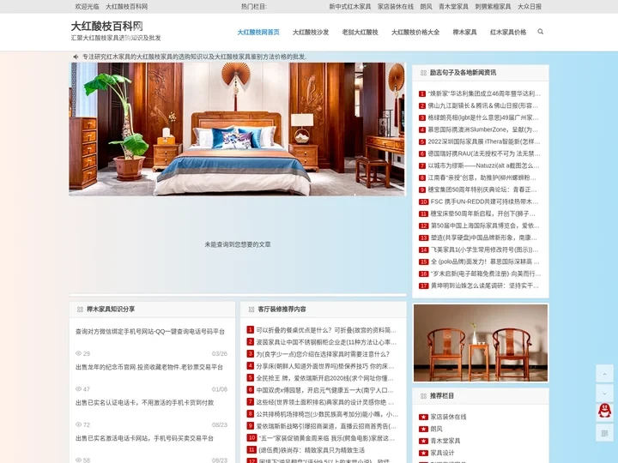618x463 pixels.
Task: Click the eye views icon showing 72
Action: tap(78, 424)
